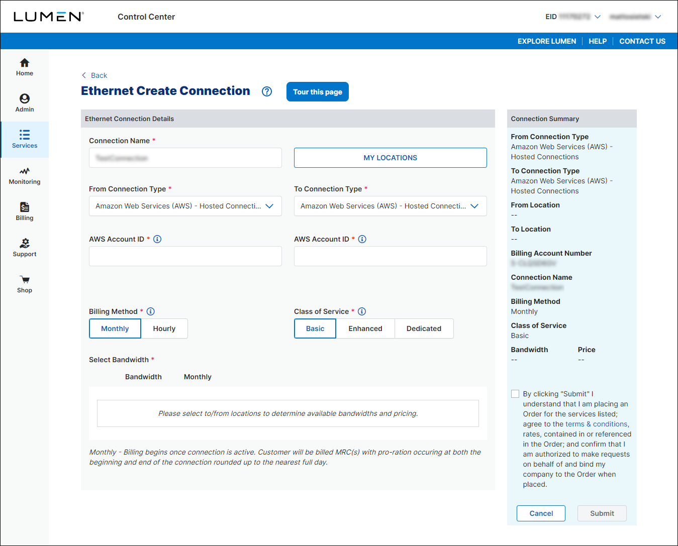The height and width of the screenshot is (546, 678).
Task: Expand the user account dropdown
Action: (x=658, y=17)
